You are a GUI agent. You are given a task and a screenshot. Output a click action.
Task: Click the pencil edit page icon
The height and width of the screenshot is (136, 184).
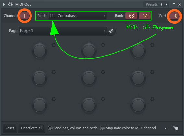[111, 31]
